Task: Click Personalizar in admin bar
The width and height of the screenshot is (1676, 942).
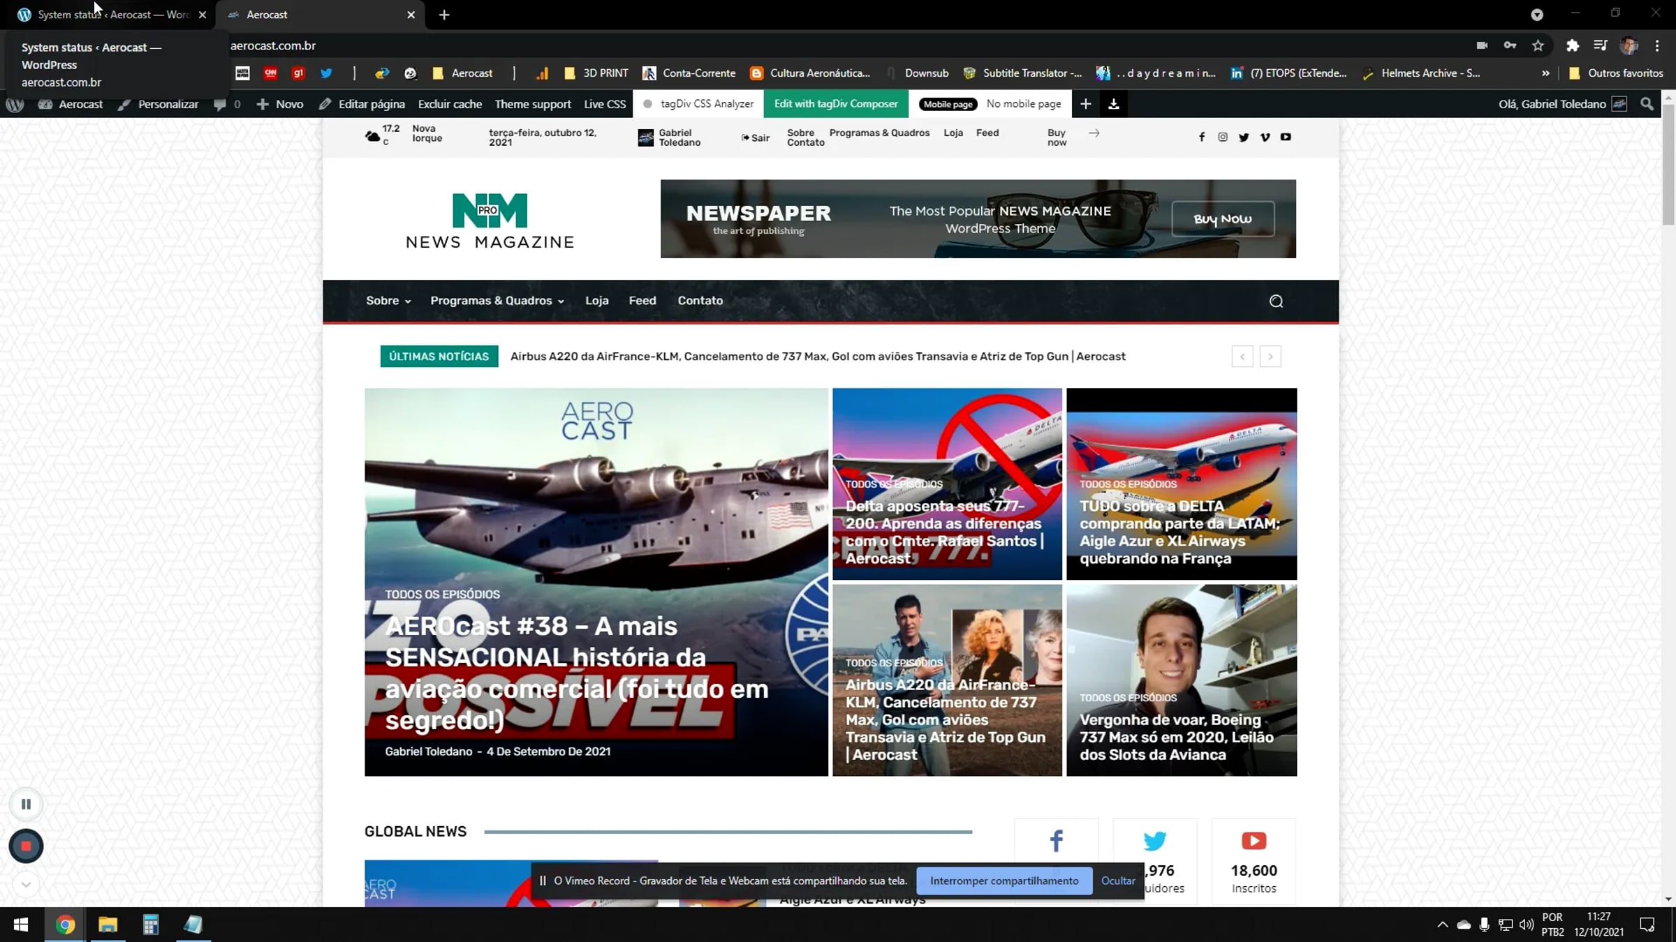Action: pos(159,104)
